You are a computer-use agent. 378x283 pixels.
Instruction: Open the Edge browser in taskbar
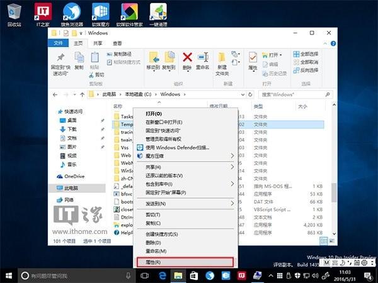pyautogui.click(x=163, y=275)
